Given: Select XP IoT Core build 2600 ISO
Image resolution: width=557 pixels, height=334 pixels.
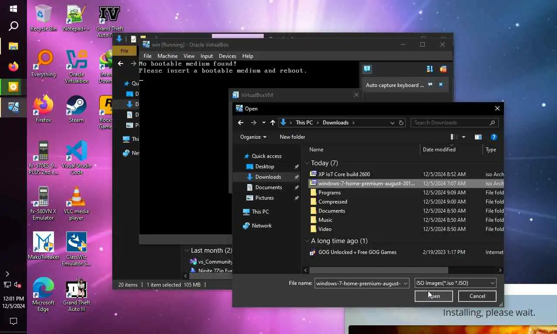Looking at the screenshot, I should click(x=344, y=174).
